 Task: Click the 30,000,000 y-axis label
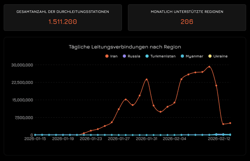tap(22, 65)
